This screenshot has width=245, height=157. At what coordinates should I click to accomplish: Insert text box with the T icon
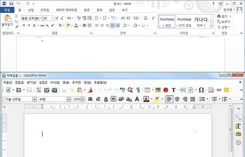tap(174, 90)
